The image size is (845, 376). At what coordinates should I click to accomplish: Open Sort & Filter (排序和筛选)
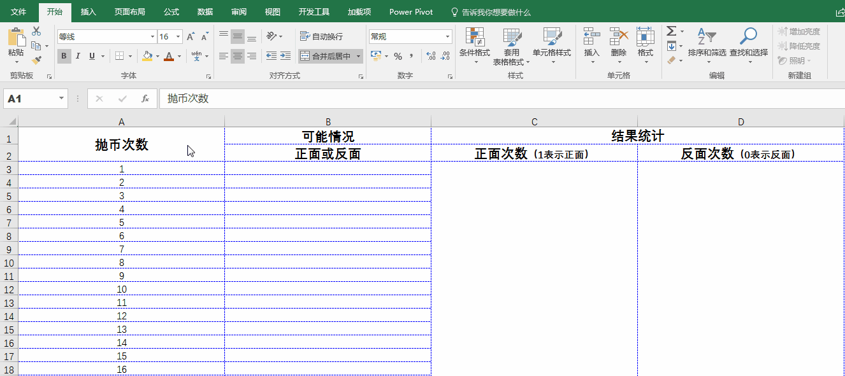coord(707,45)
